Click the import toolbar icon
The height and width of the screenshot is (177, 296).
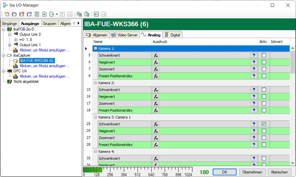[x=44, y=14]
